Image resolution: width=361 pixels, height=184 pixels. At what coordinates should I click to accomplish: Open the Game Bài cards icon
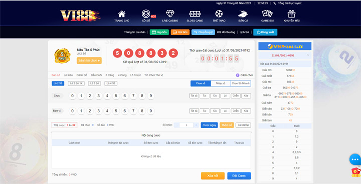267,14
